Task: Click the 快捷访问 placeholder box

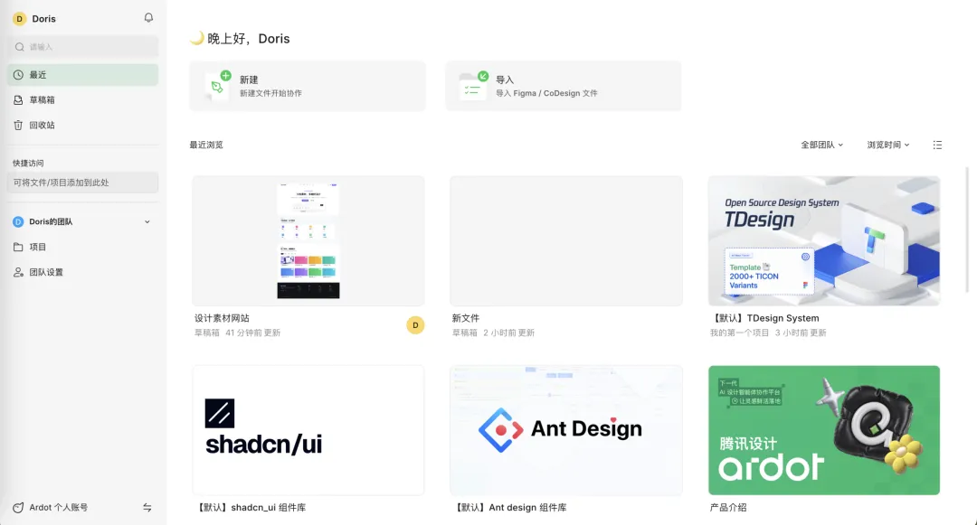Action: pyautogui.click(x=83, y=183)
